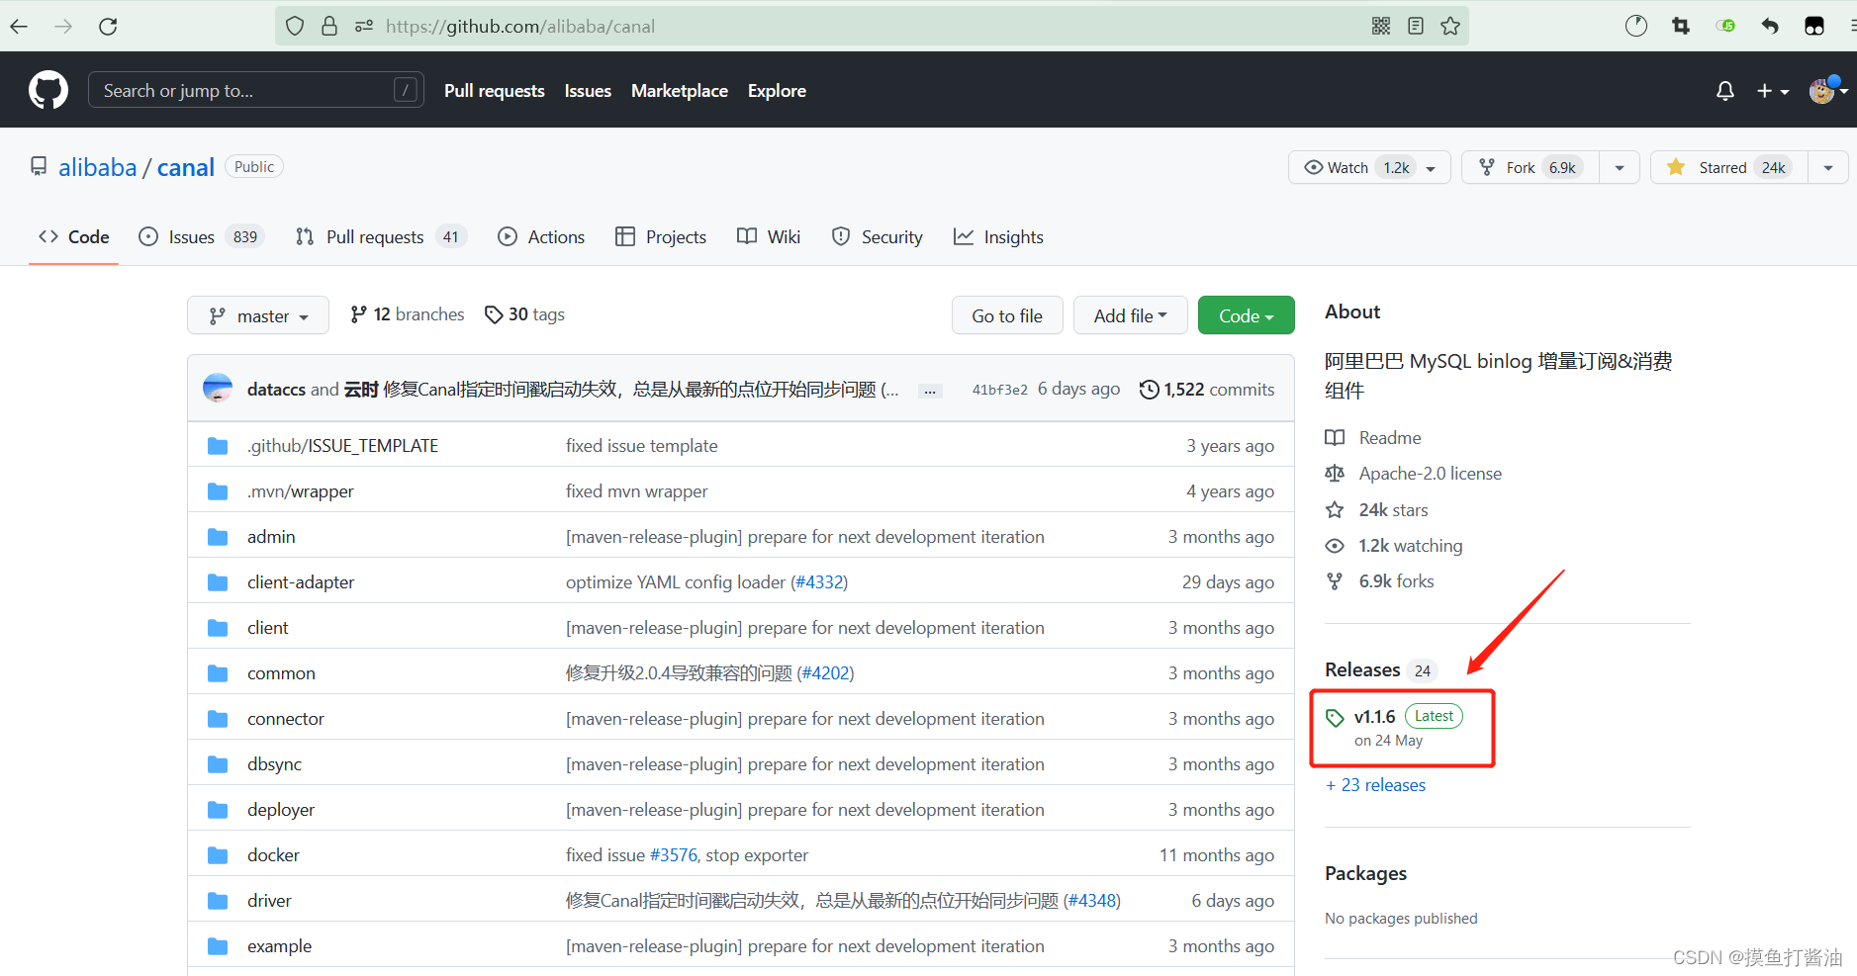Open the plus create-new dropdown
This screenshot has width=1857, height=976.
pos(1773,91)
